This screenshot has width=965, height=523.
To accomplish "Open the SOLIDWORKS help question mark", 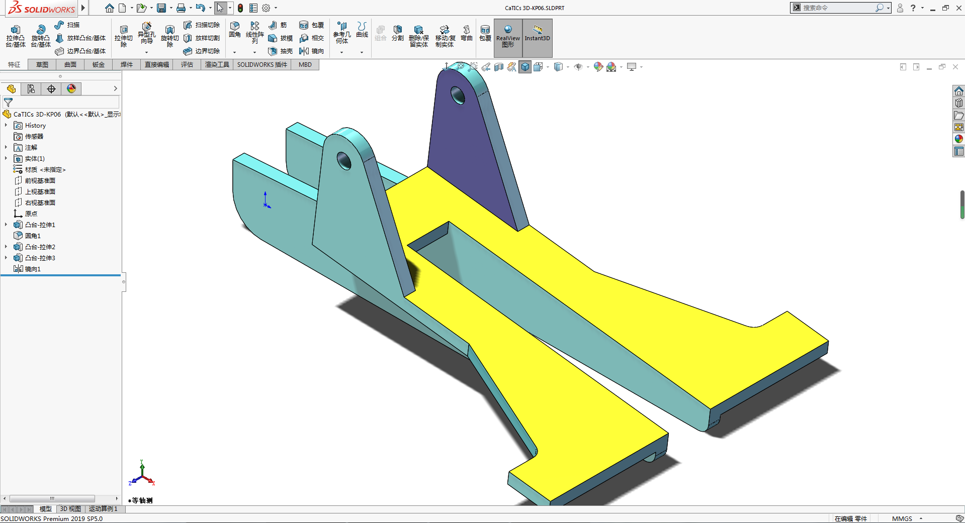I will (x=913, y=8).
